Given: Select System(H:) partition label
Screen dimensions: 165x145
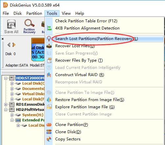Looking at the screenshot, I should click(33, 115).
